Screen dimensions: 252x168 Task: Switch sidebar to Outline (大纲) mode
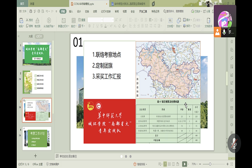click(31, 37)
